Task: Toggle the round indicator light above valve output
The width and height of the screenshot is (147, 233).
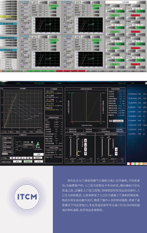Action: pyautogui.click(x=32, y=142)
